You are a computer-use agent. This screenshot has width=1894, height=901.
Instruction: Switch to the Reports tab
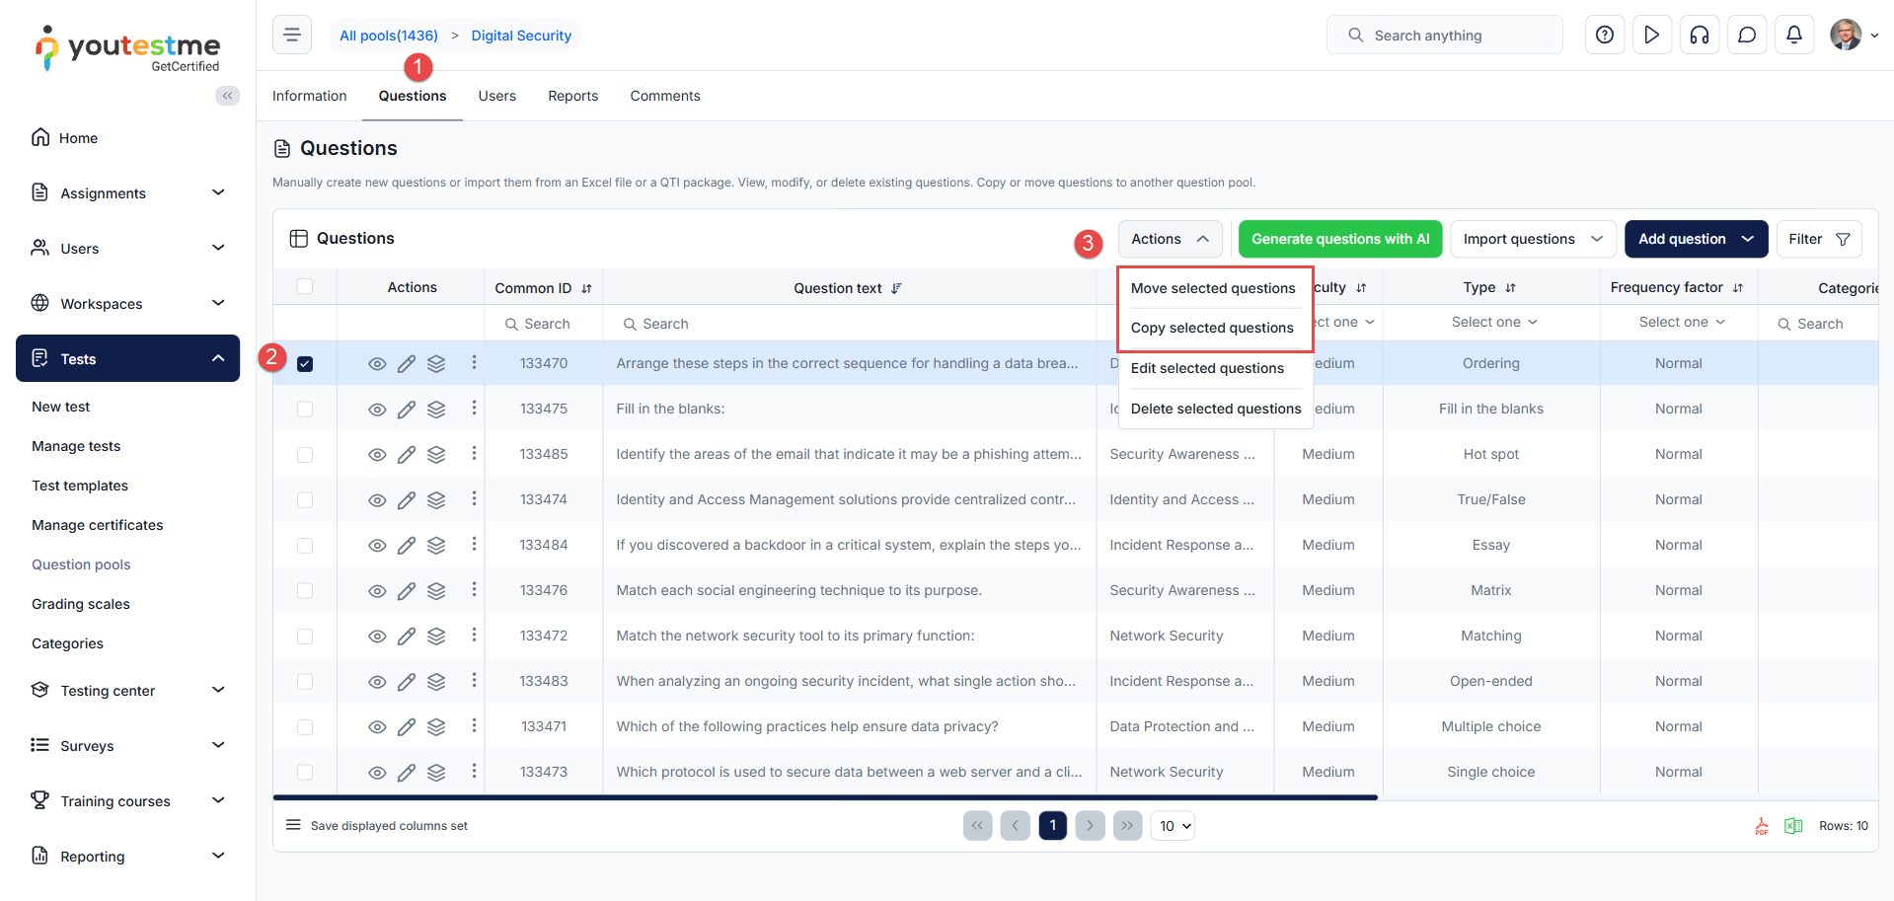[572, 96]
